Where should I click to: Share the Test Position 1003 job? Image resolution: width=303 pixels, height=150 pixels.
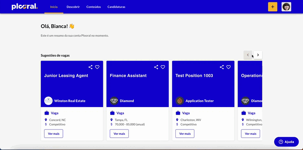222,67
